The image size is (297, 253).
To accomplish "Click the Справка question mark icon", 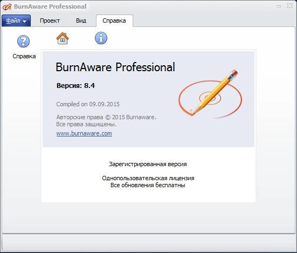I will [24, 41].
